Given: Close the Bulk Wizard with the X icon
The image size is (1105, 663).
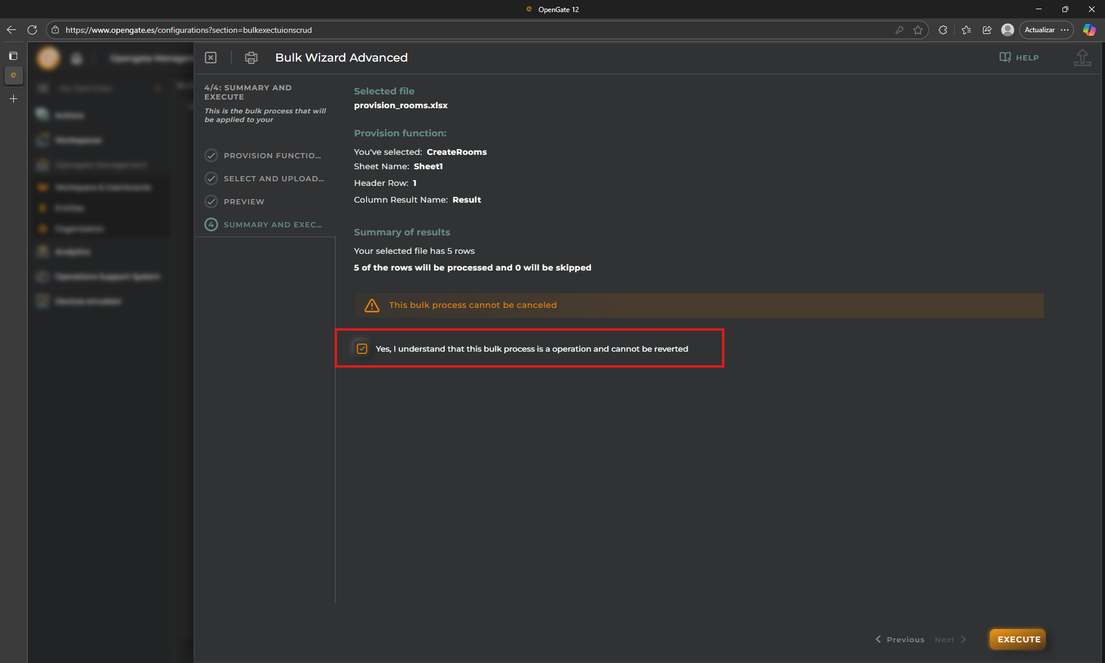Looking at the screenshot, I should tap(211, 58).
